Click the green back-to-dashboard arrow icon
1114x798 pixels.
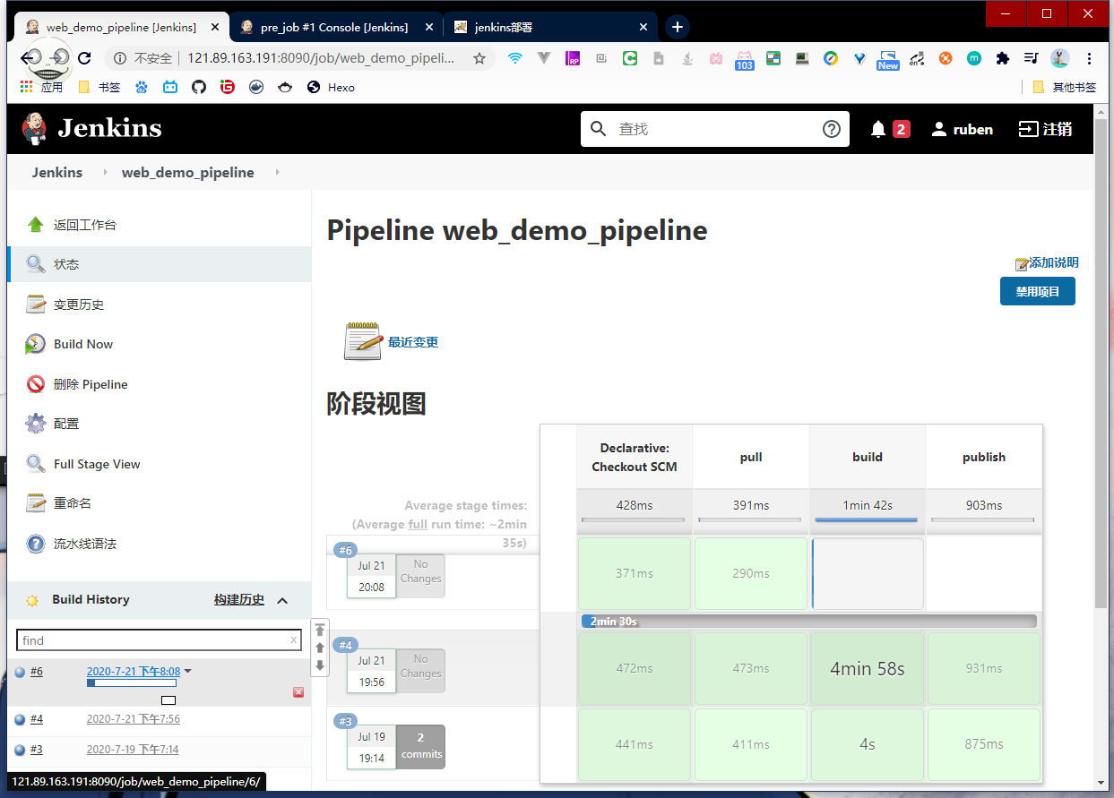click(x=35, y=225)
